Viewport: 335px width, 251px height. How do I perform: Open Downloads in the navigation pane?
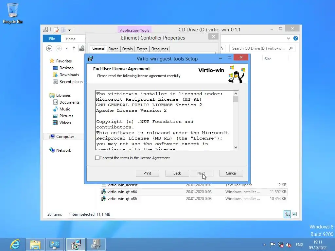coord(69,75)
